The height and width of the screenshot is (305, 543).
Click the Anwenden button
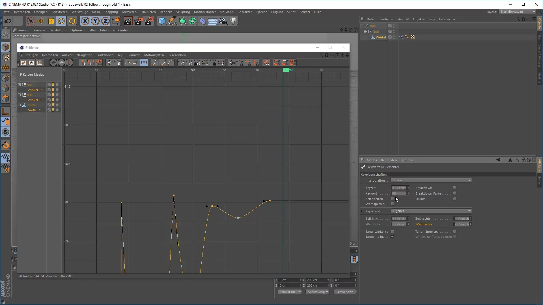[x=345, y=292]
